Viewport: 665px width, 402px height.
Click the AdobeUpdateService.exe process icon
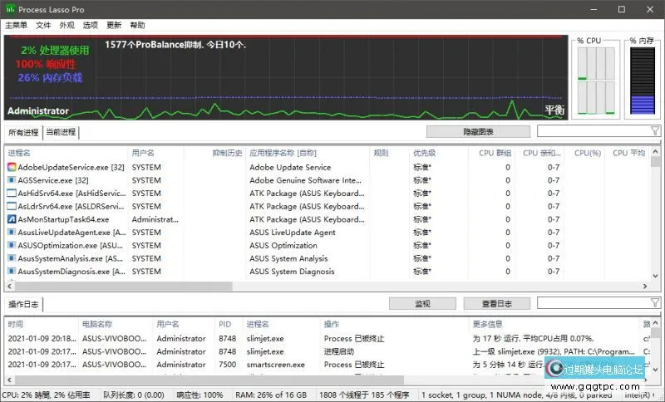click(12, 167)
